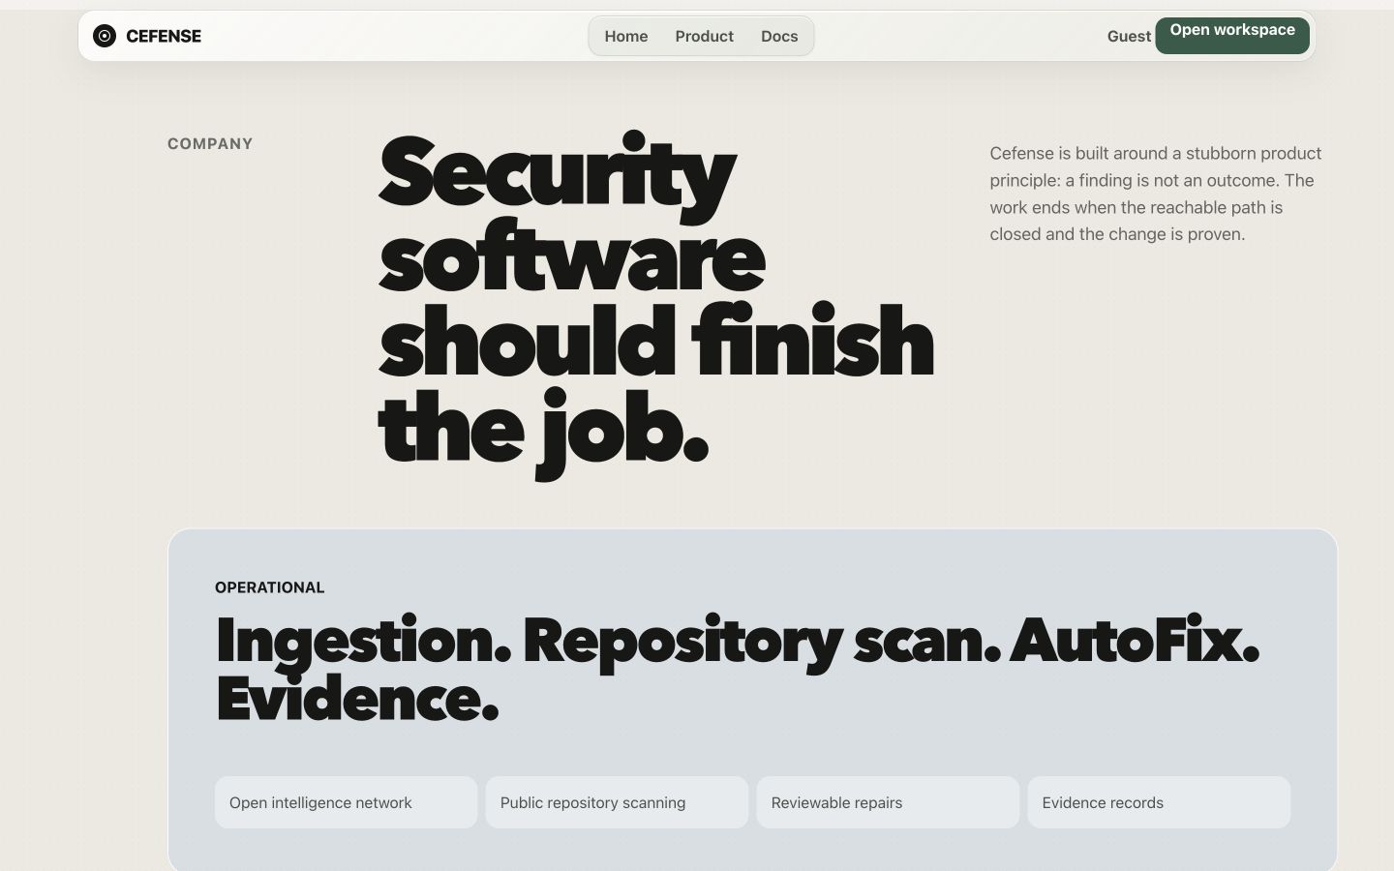Click 'the job.' line of the headline
Image resolution: width=1394 pixels, height=871 pixels.
pos(543,432)
